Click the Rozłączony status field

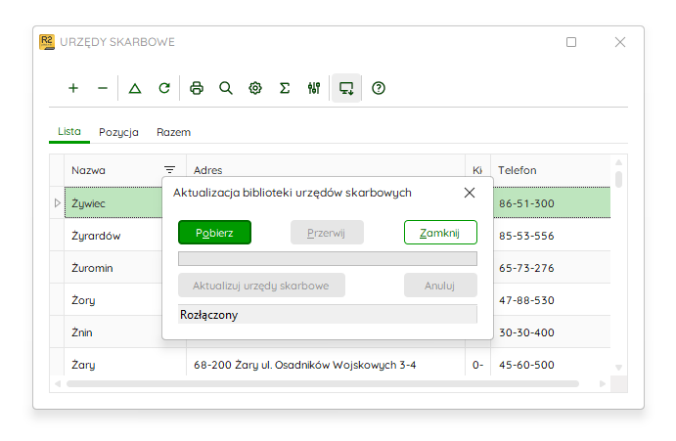coord(327,314)
